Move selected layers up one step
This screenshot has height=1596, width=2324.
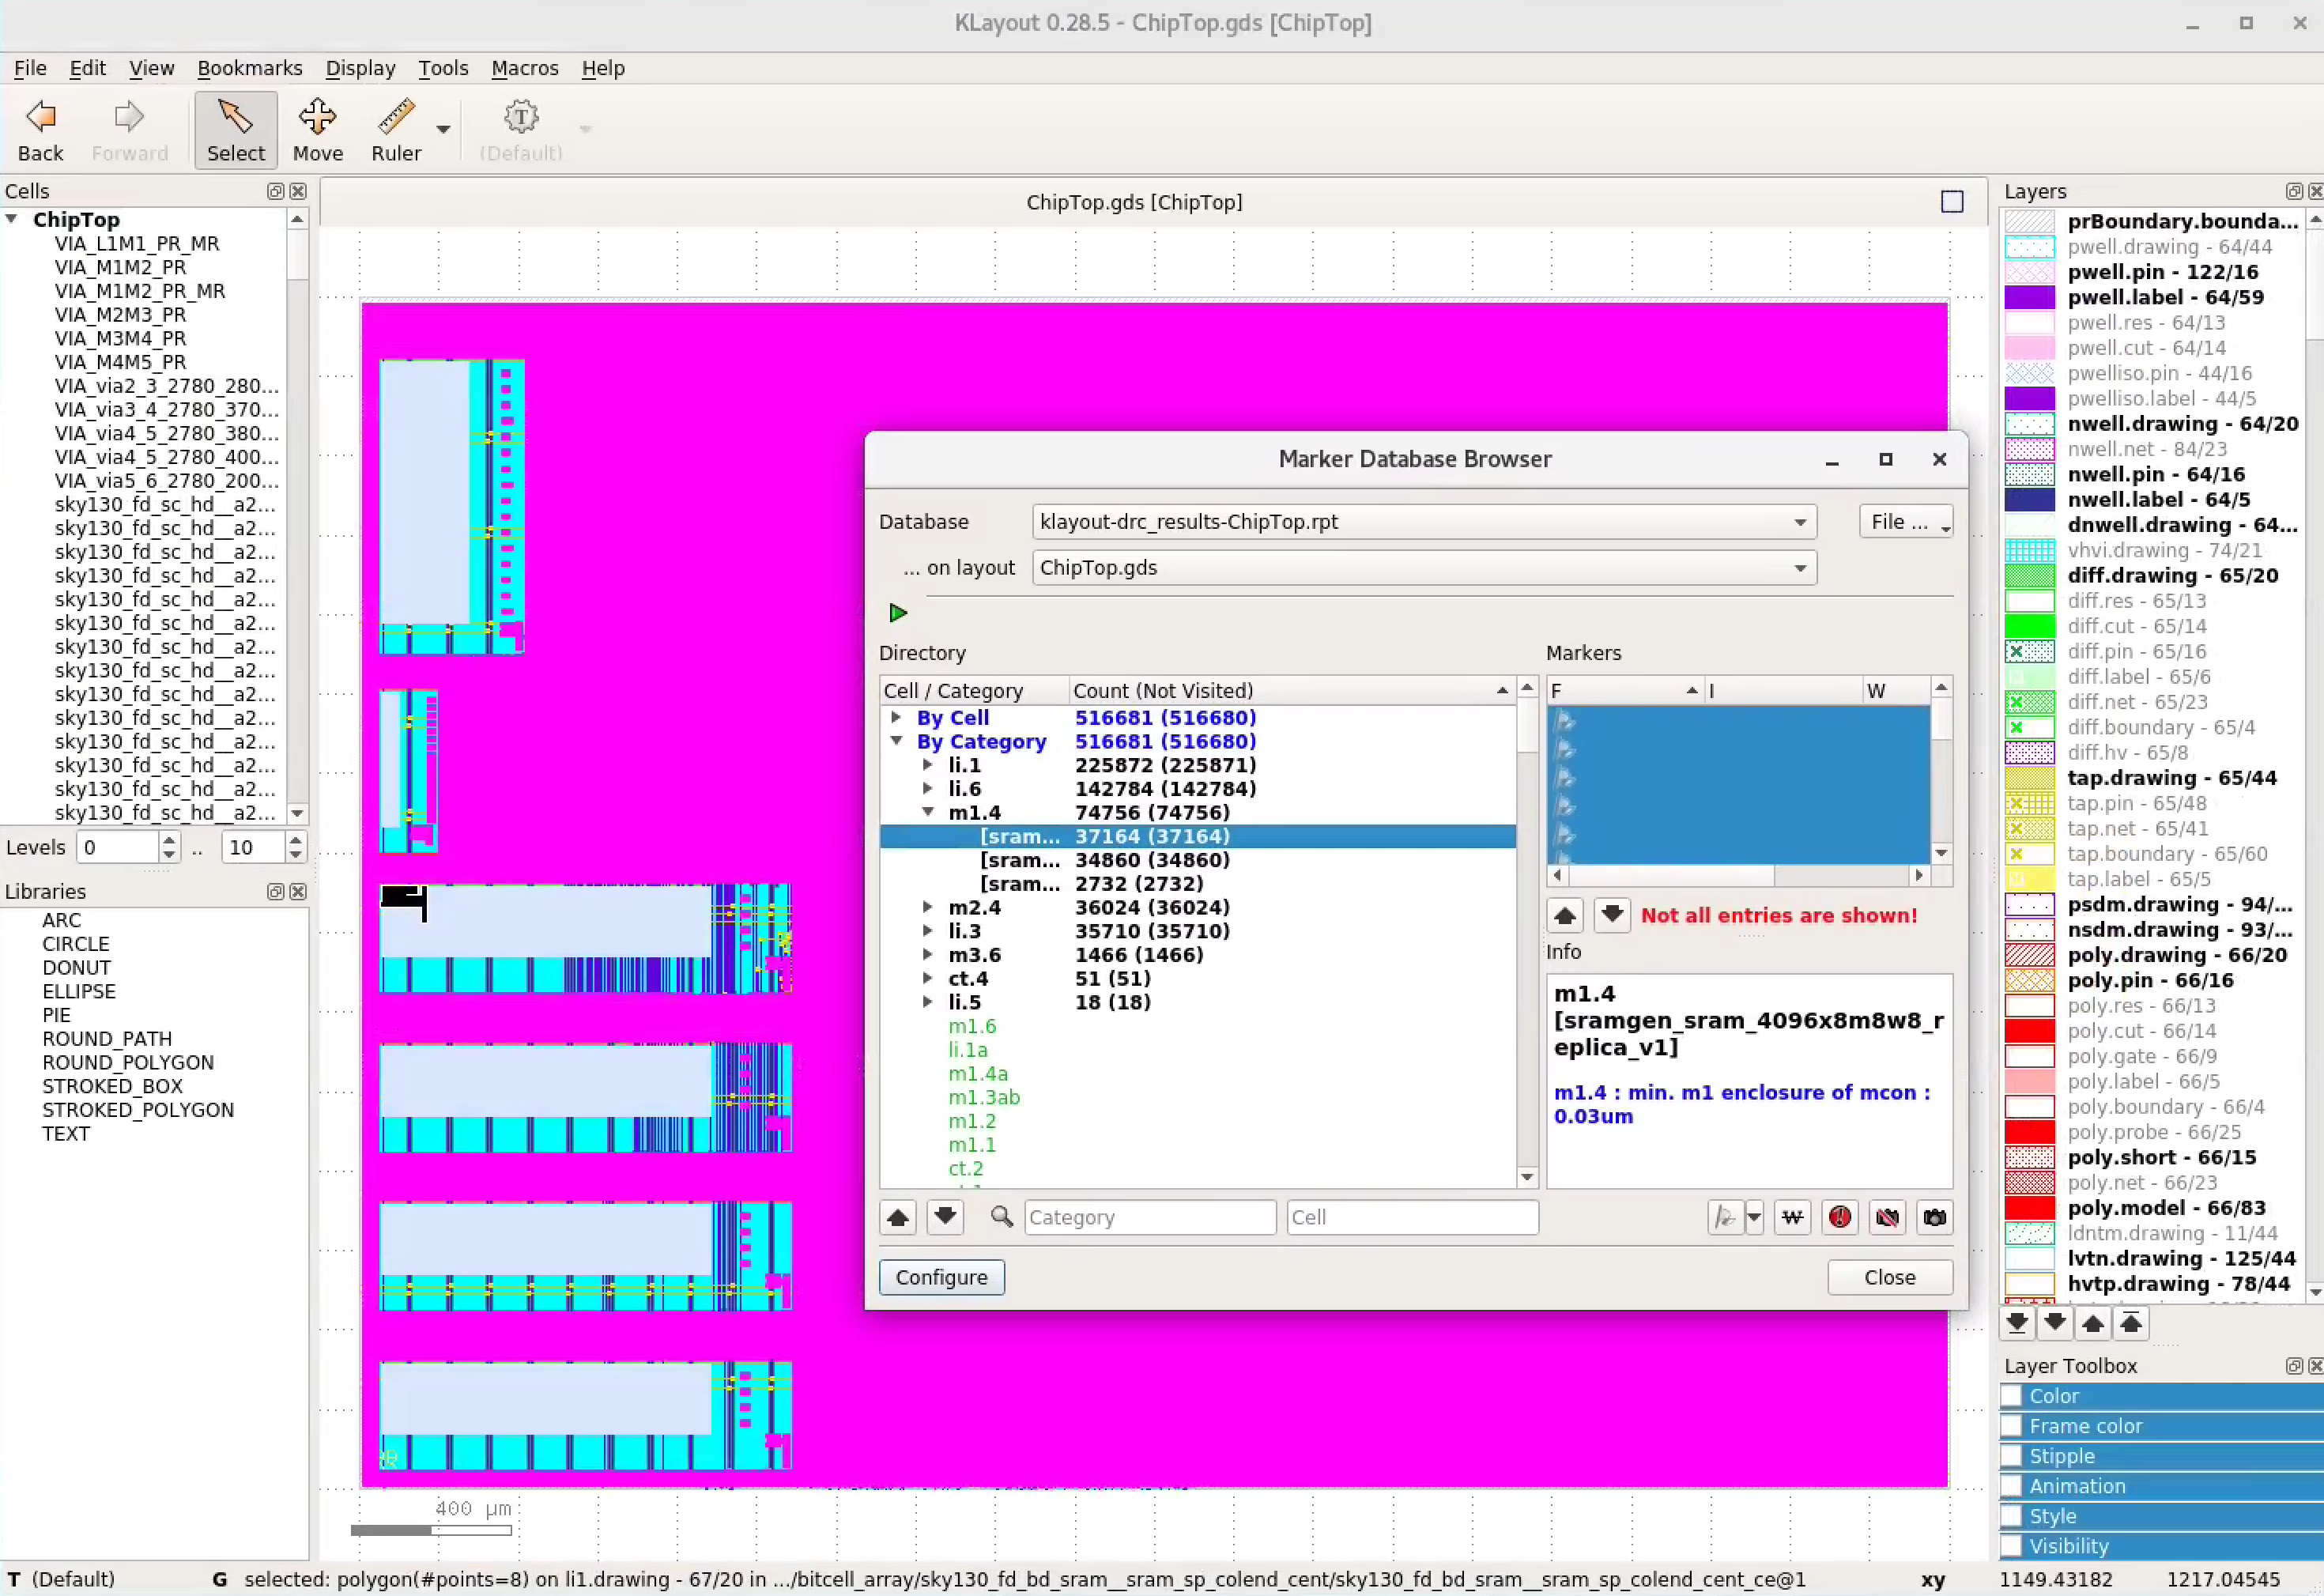[2093, 1323]
